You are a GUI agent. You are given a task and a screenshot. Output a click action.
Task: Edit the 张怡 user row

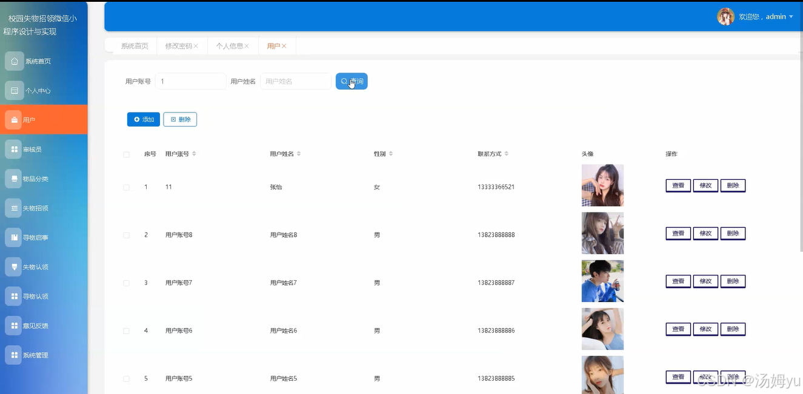[705, 186]
